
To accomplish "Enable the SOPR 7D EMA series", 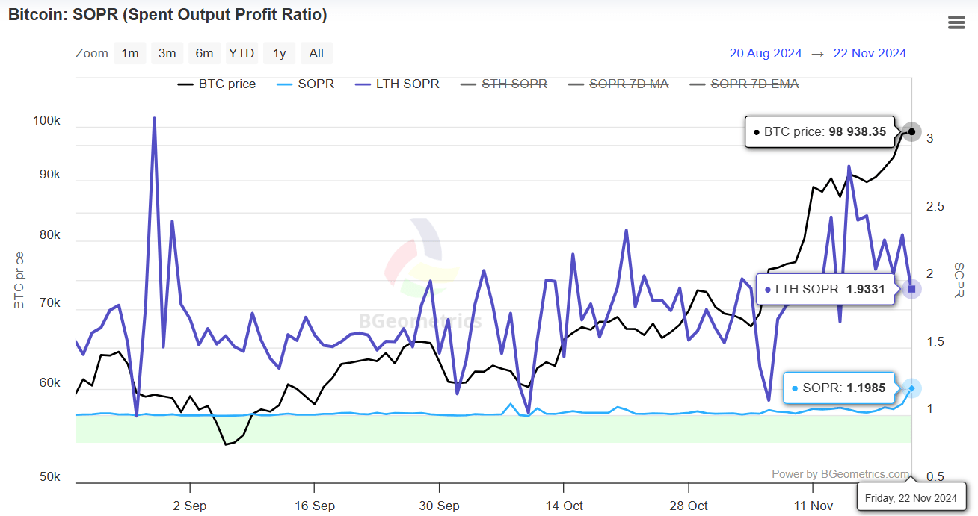I will coord(743,84).
